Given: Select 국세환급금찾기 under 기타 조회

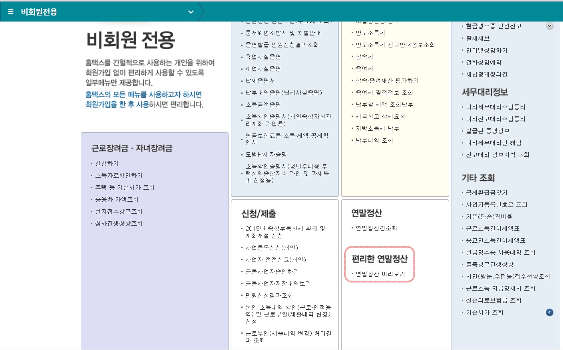Looking at the screenshot, I should pyautogui.click(x=486, y=193).
